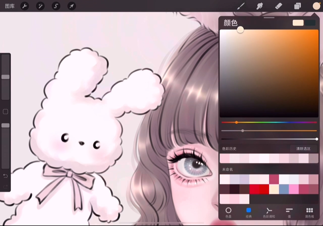Click the hue slider orange handle
This screenshot has width=323, height=226.
(236, 122)
